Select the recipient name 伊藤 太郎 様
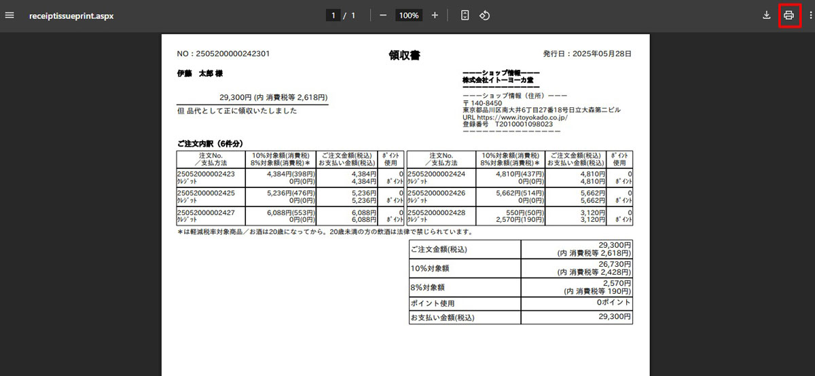This screenshot has height=376, width=815. coord(200,73)
